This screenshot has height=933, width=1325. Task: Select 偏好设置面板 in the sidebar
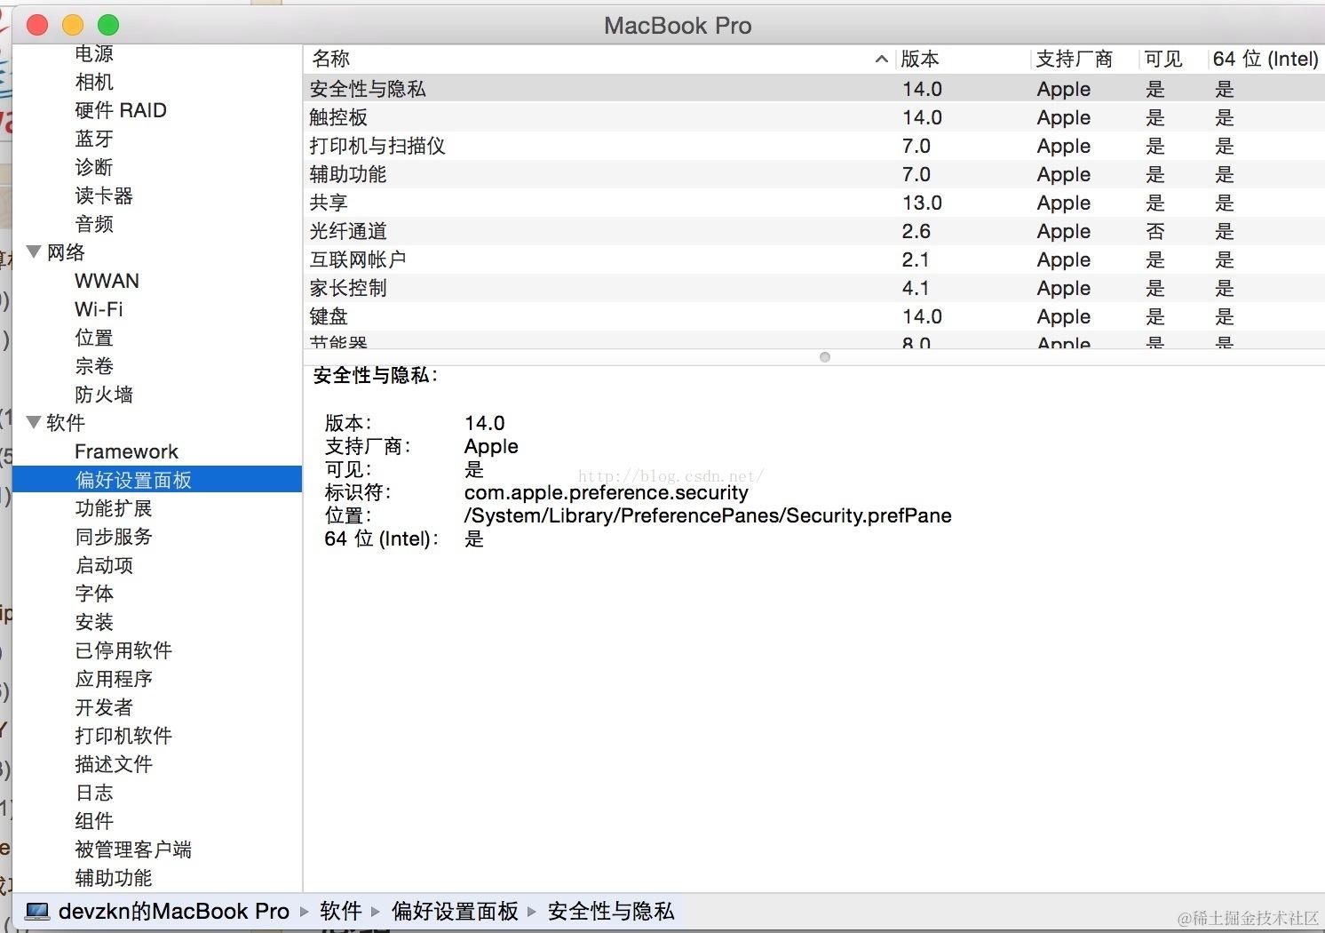(157, 480)
